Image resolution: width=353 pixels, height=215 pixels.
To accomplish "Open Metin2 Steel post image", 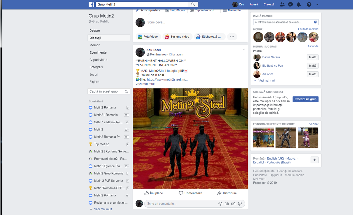I will pos(190,138).
